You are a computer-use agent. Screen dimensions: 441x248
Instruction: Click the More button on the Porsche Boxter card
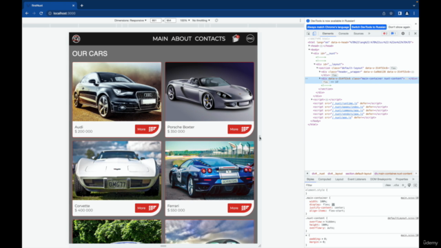tap(240, 130)
